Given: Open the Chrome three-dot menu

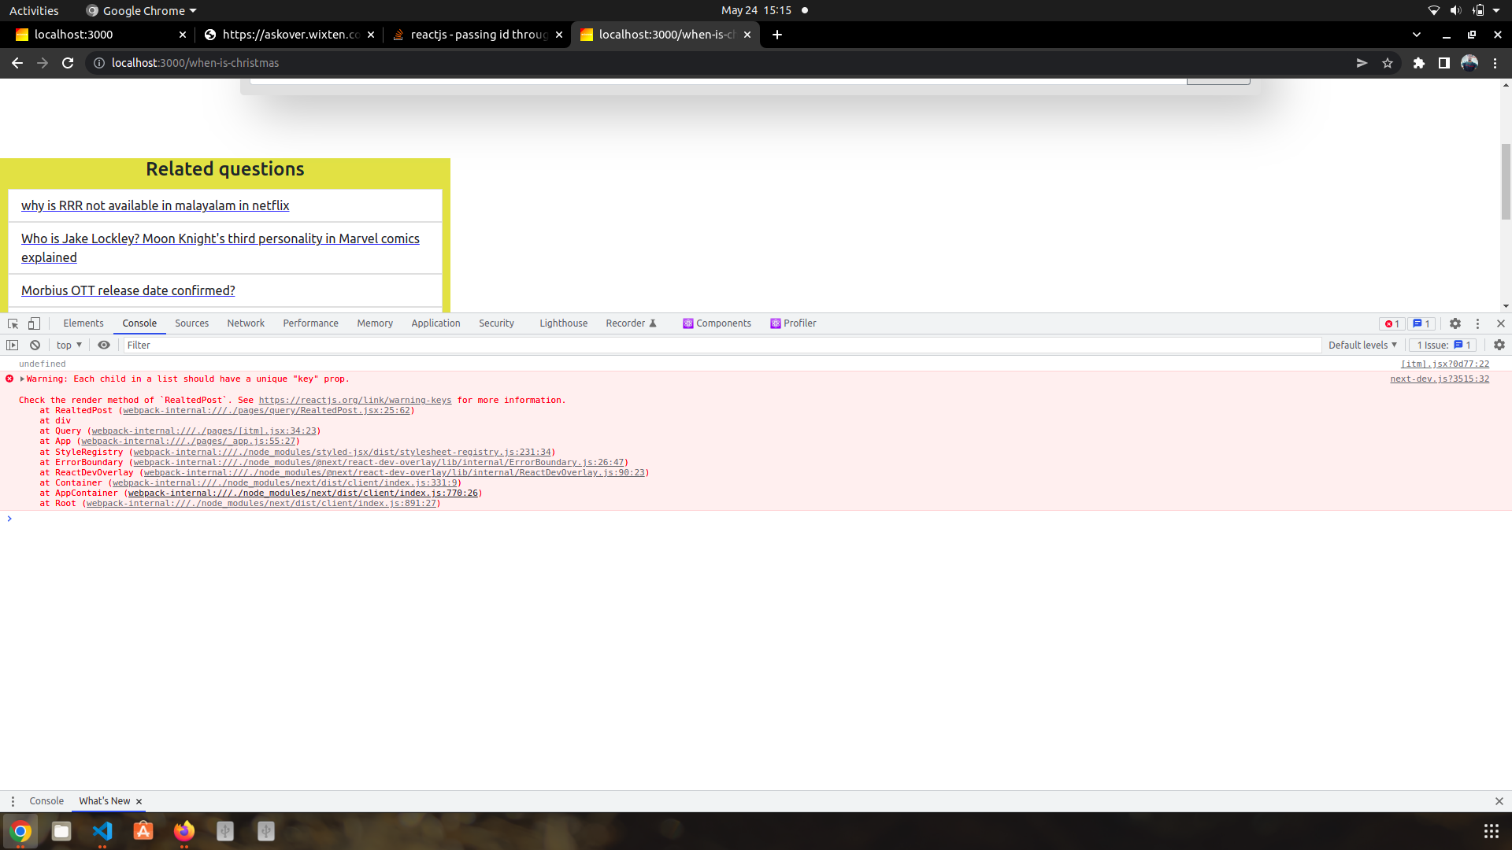Looking at the screenshot, I should pos(1495,63).
